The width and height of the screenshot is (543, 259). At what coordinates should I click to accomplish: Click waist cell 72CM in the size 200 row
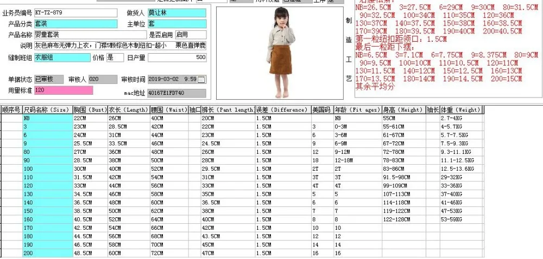click(169, 253)
